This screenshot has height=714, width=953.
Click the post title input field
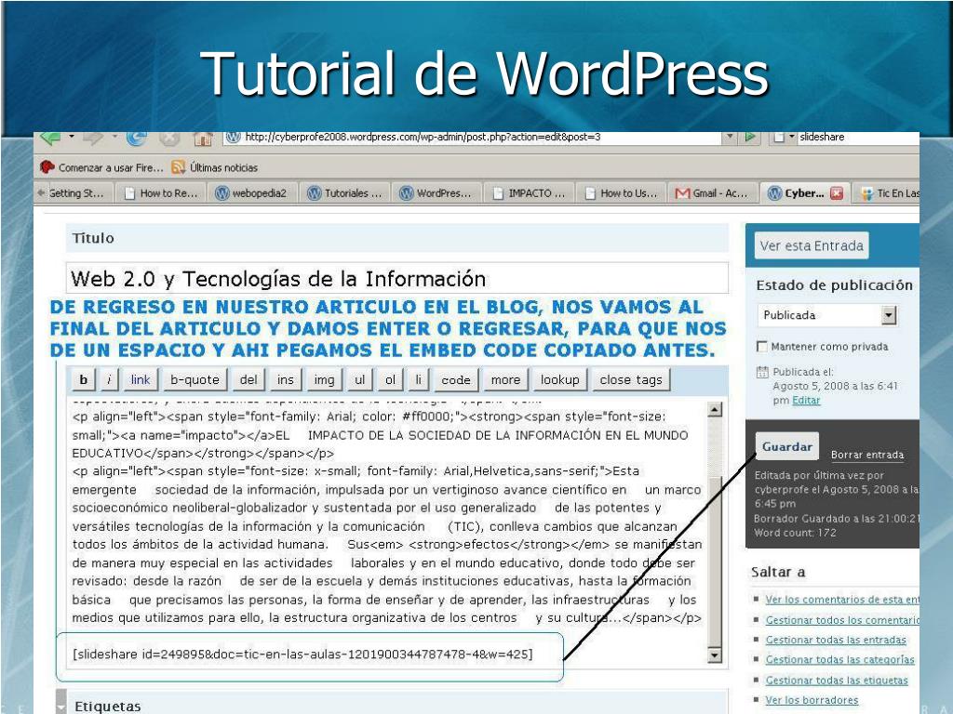point(396,278)
